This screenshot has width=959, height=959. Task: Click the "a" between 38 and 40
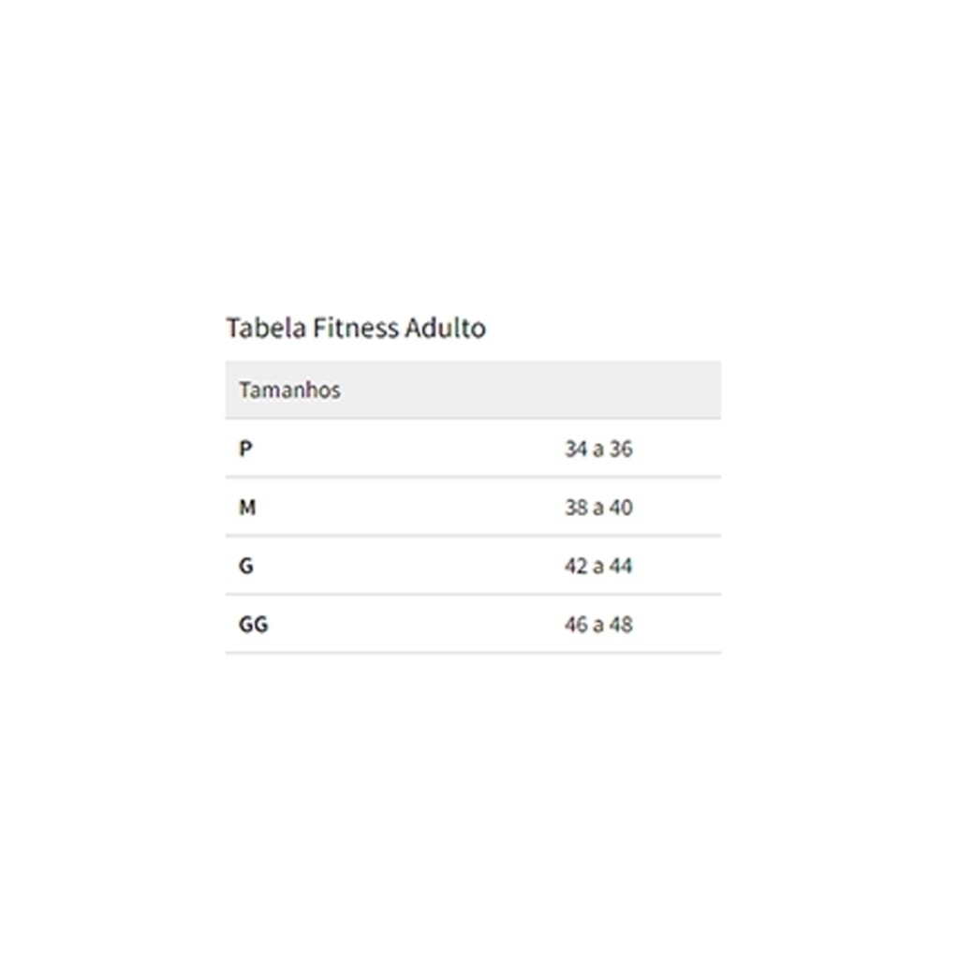click(x=598, y=509)
